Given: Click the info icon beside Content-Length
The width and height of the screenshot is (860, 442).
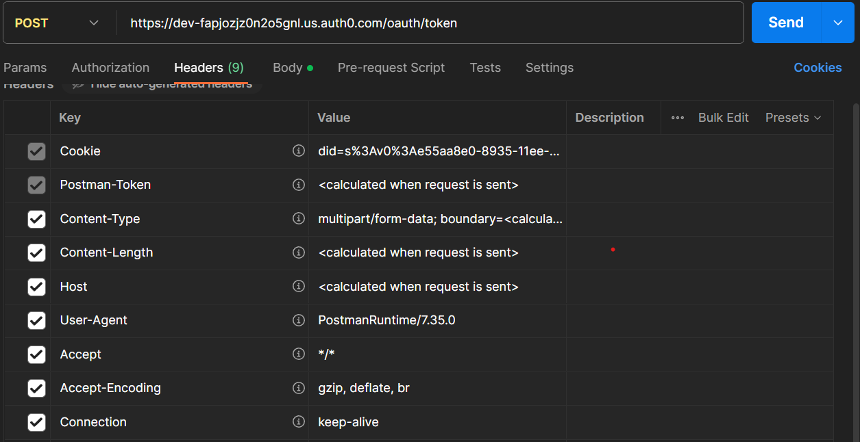Looking at the screenshot, I should pyautogui.click(x=298, y=252).
